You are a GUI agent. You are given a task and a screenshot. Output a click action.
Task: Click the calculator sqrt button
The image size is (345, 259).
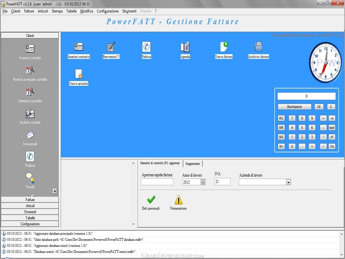pyautogui.click(x=332, y=128)
